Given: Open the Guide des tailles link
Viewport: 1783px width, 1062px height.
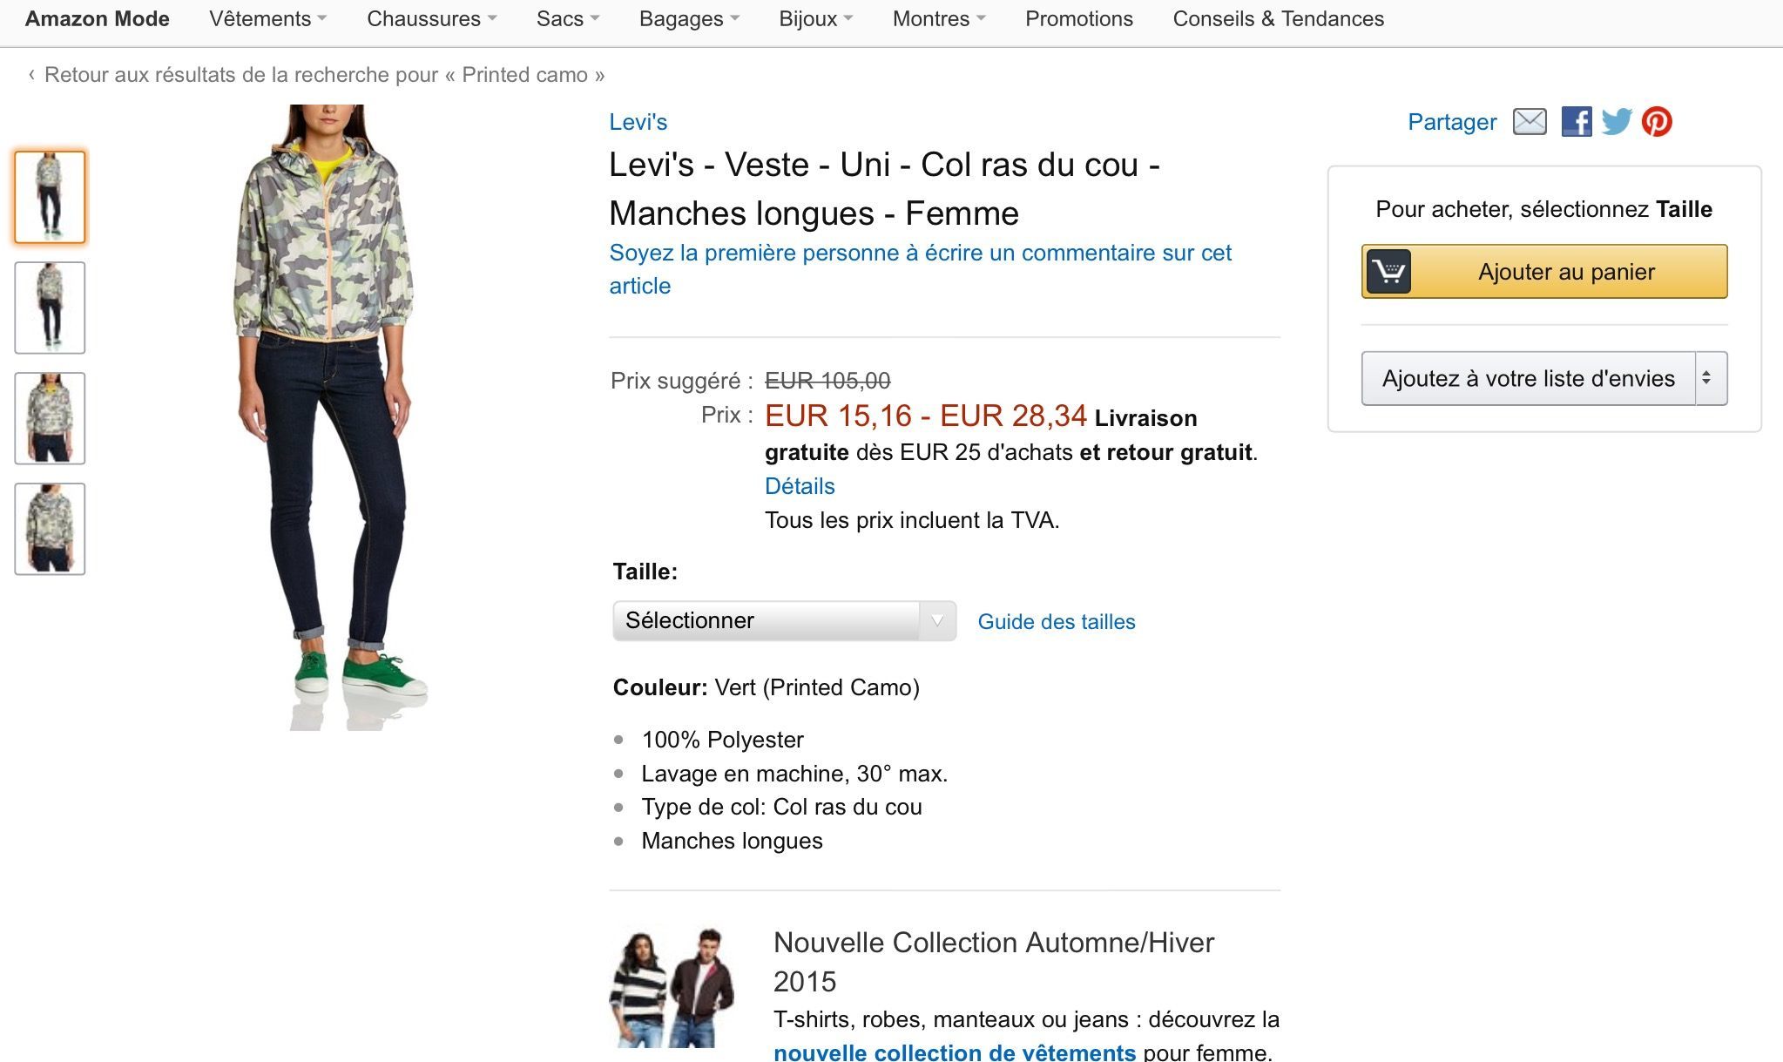Looking at the screenshot, I should [x=1056, y=622].
